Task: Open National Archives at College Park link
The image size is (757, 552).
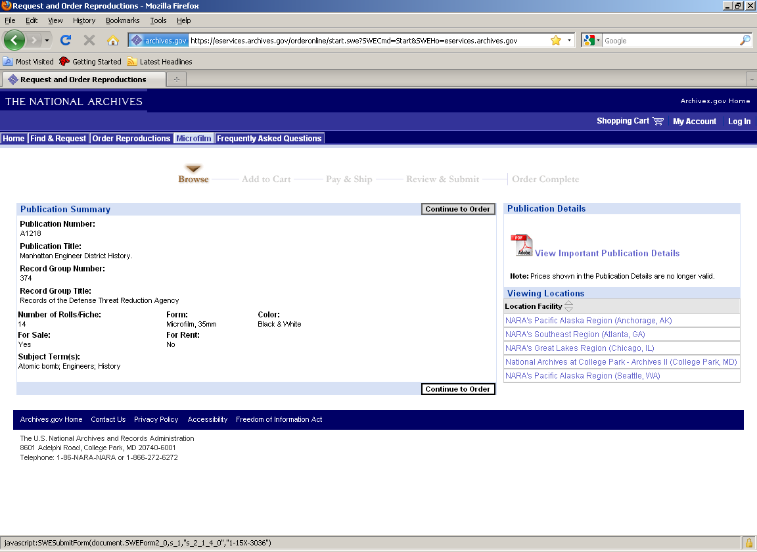Action: 621,361
